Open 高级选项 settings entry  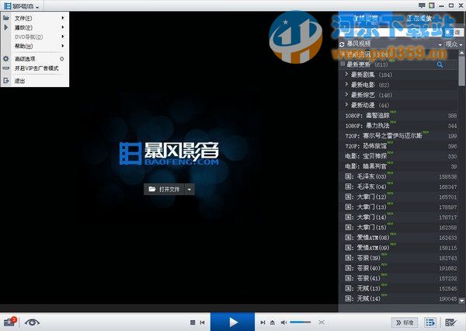(x=35, y=59)
